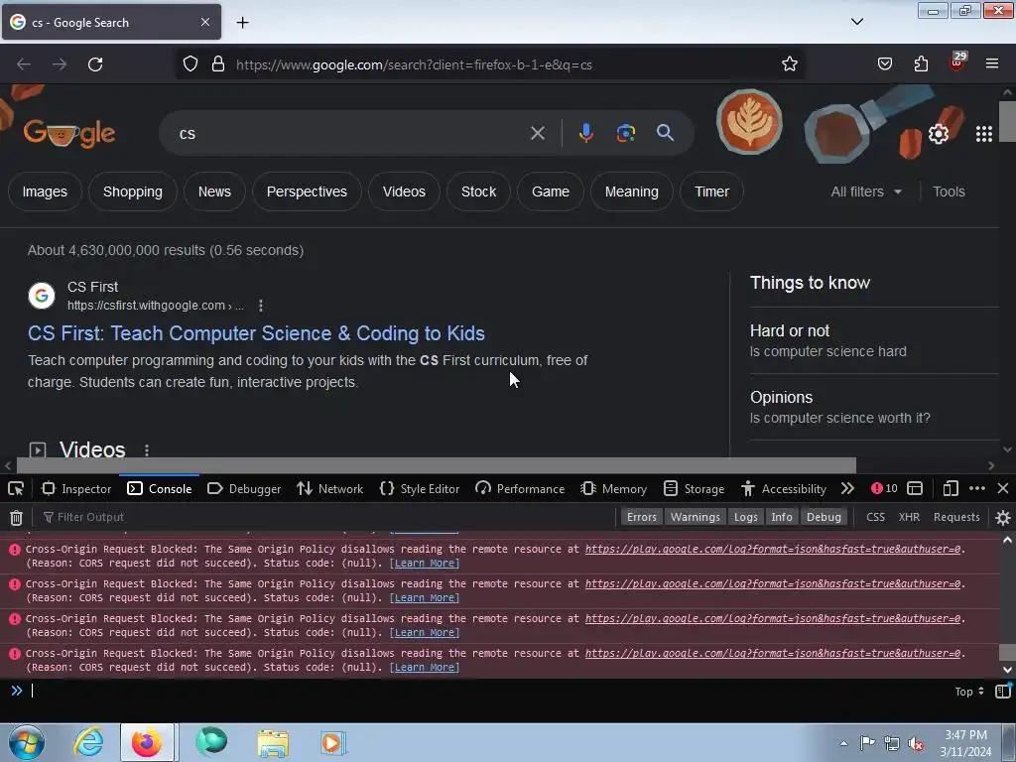This screenshot has height=762, width=1016.
Task: Clear the search box text
Action: tap(537, 133)
